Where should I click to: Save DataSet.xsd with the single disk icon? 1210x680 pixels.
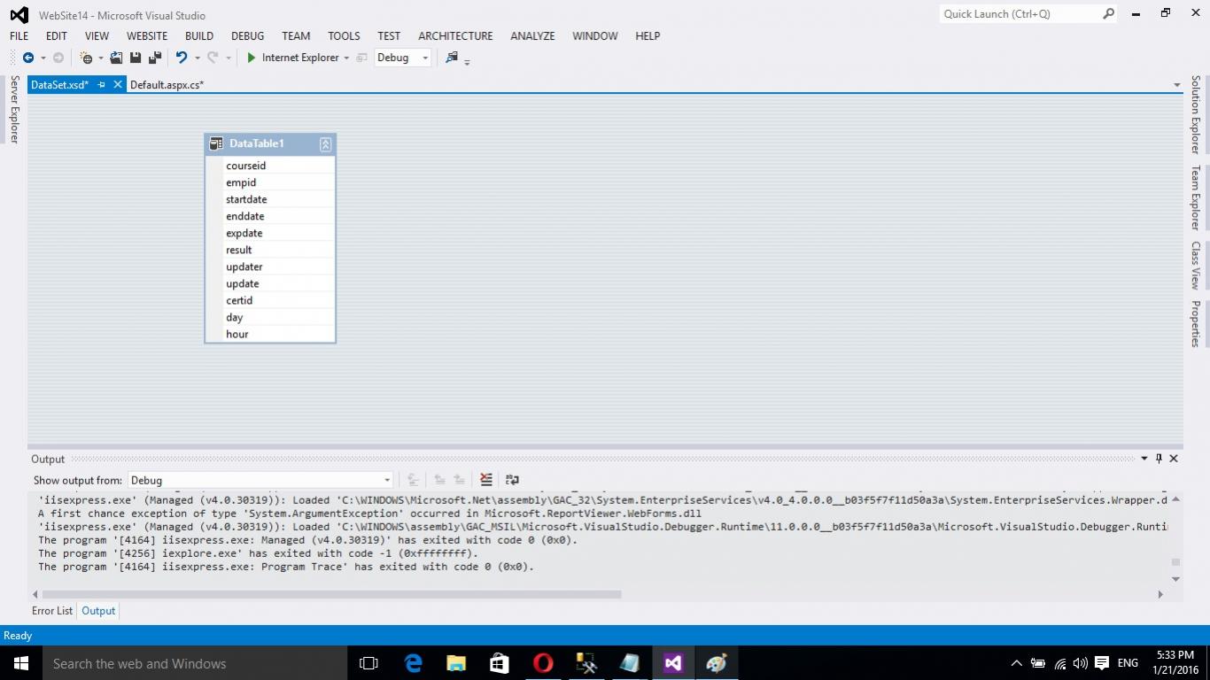coord(136,58)
